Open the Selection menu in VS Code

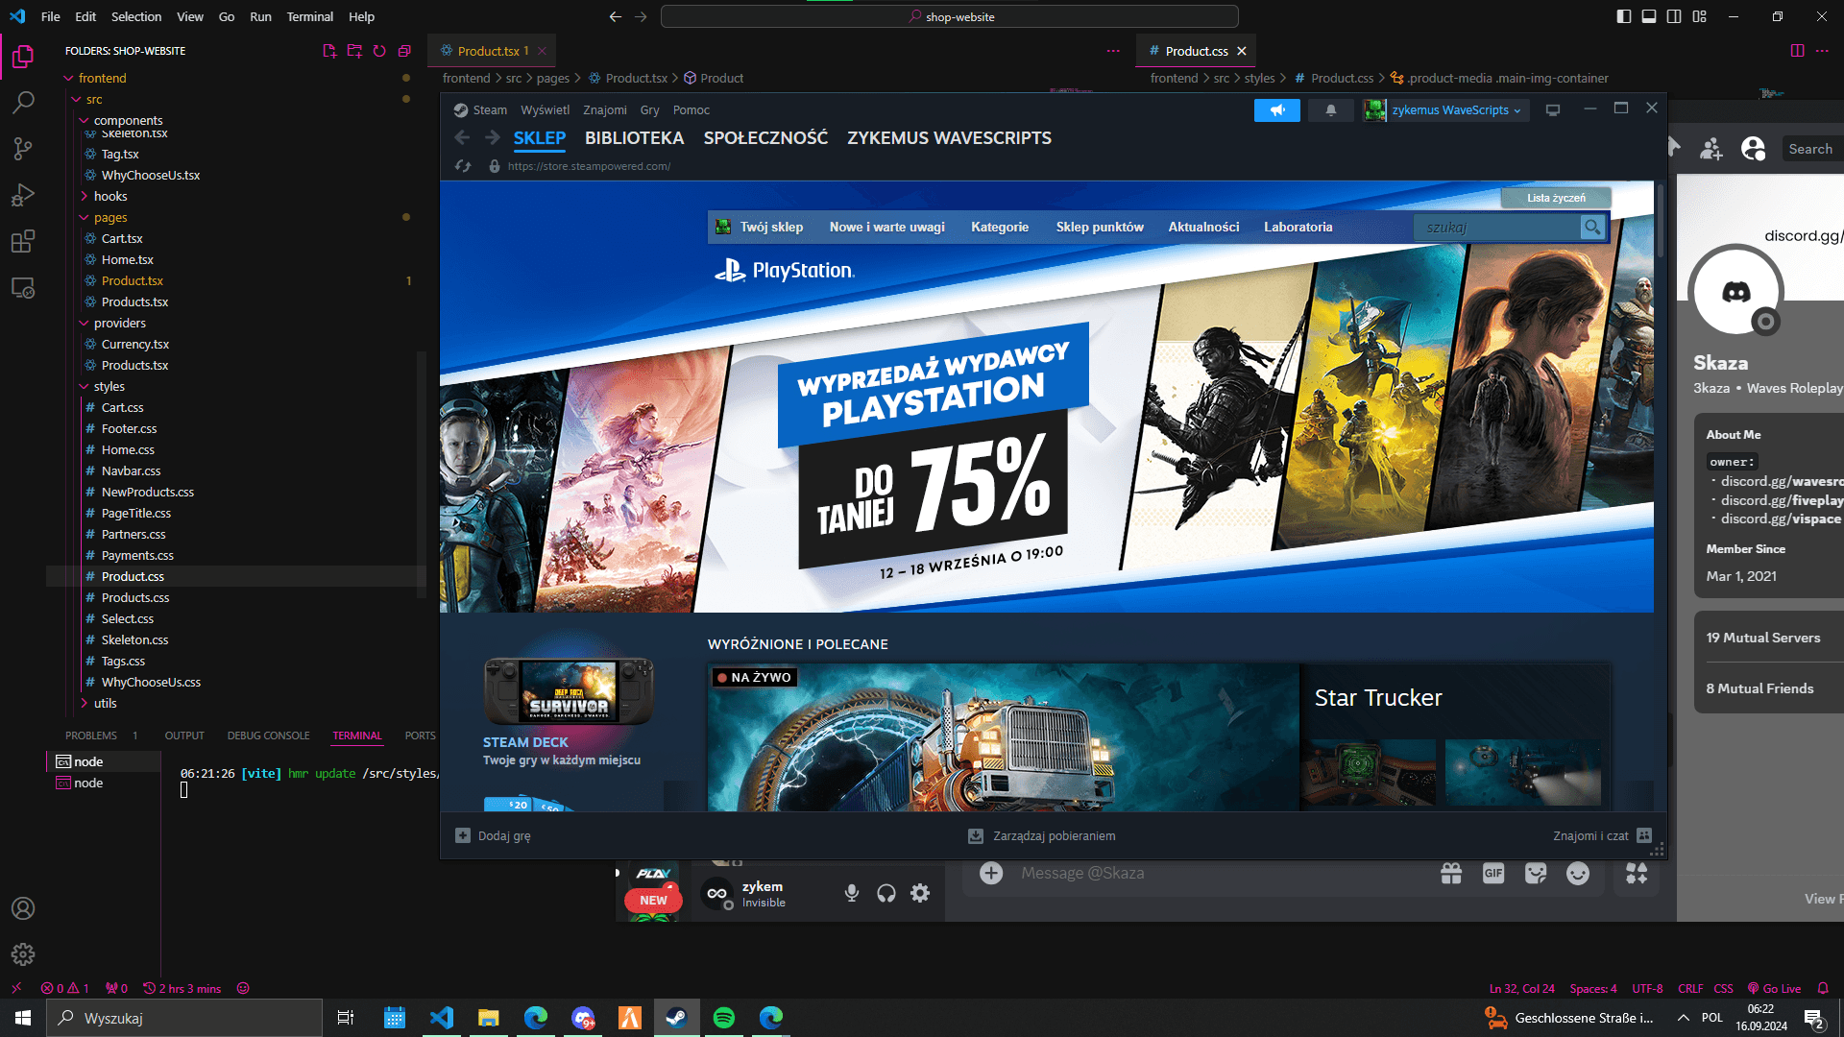136,16
